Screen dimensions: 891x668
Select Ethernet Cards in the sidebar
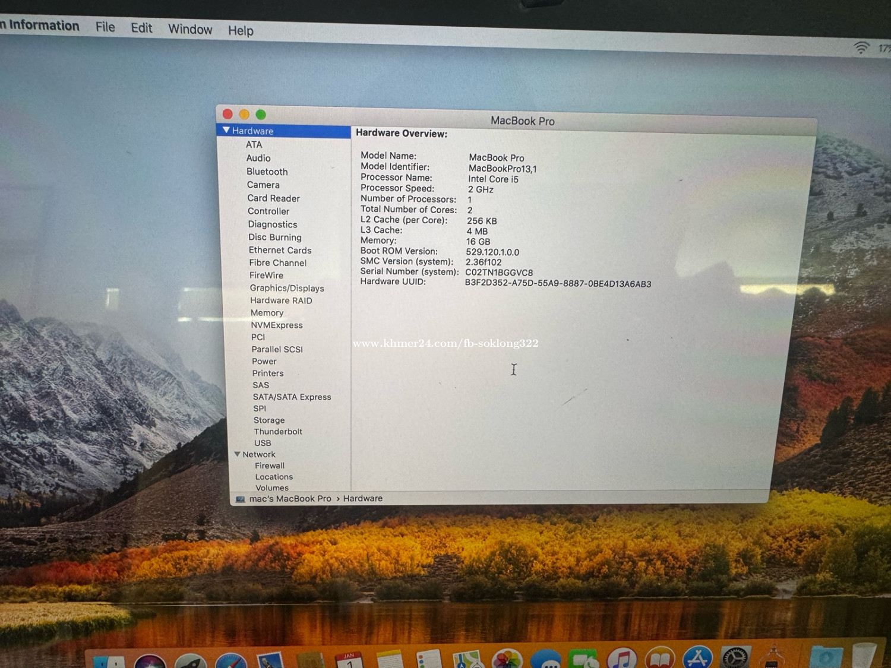point(280,250)
